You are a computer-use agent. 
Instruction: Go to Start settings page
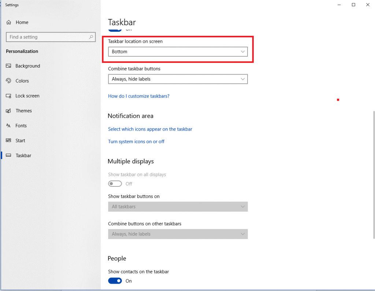tap(51, 141)
